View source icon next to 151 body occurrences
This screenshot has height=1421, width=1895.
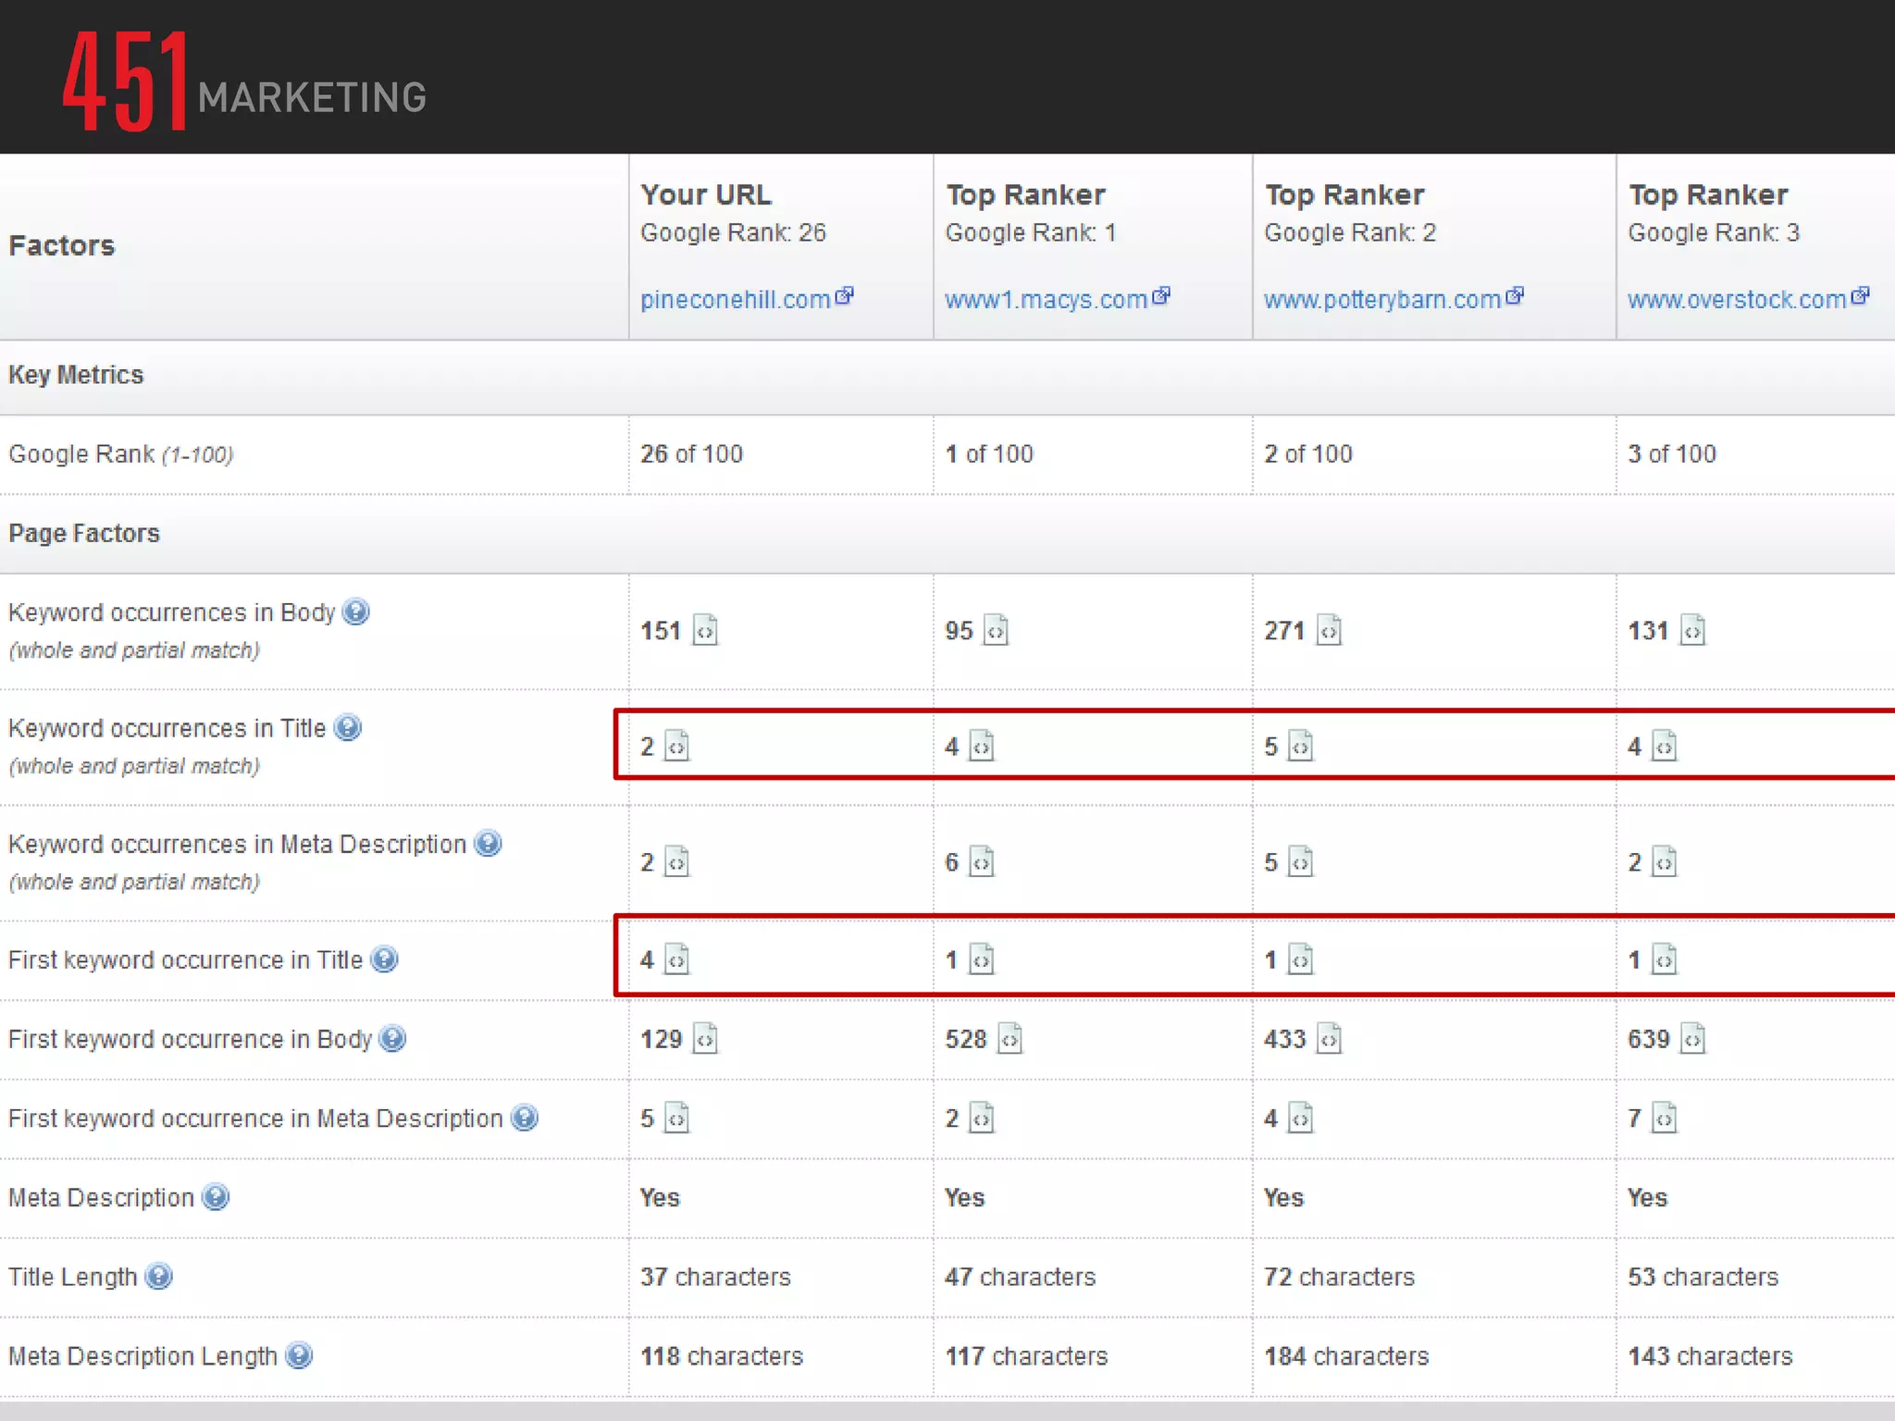pyautogui.click(x=705, y=630)
